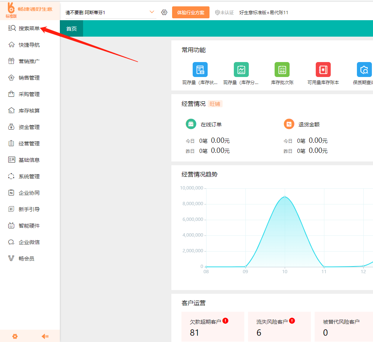The image size is (373, 342).
Task: Click the 未认证 verification link
Action: click(224, 12)
